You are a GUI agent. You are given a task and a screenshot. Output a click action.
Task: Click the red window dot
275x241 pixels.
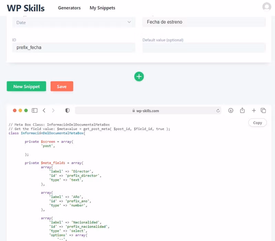15,111
